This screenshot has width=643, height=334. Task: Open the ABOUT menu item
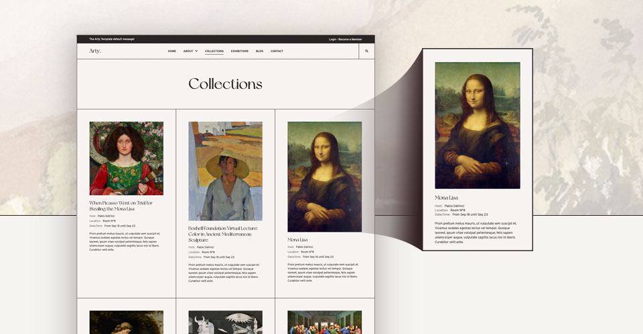pos(188,51)
